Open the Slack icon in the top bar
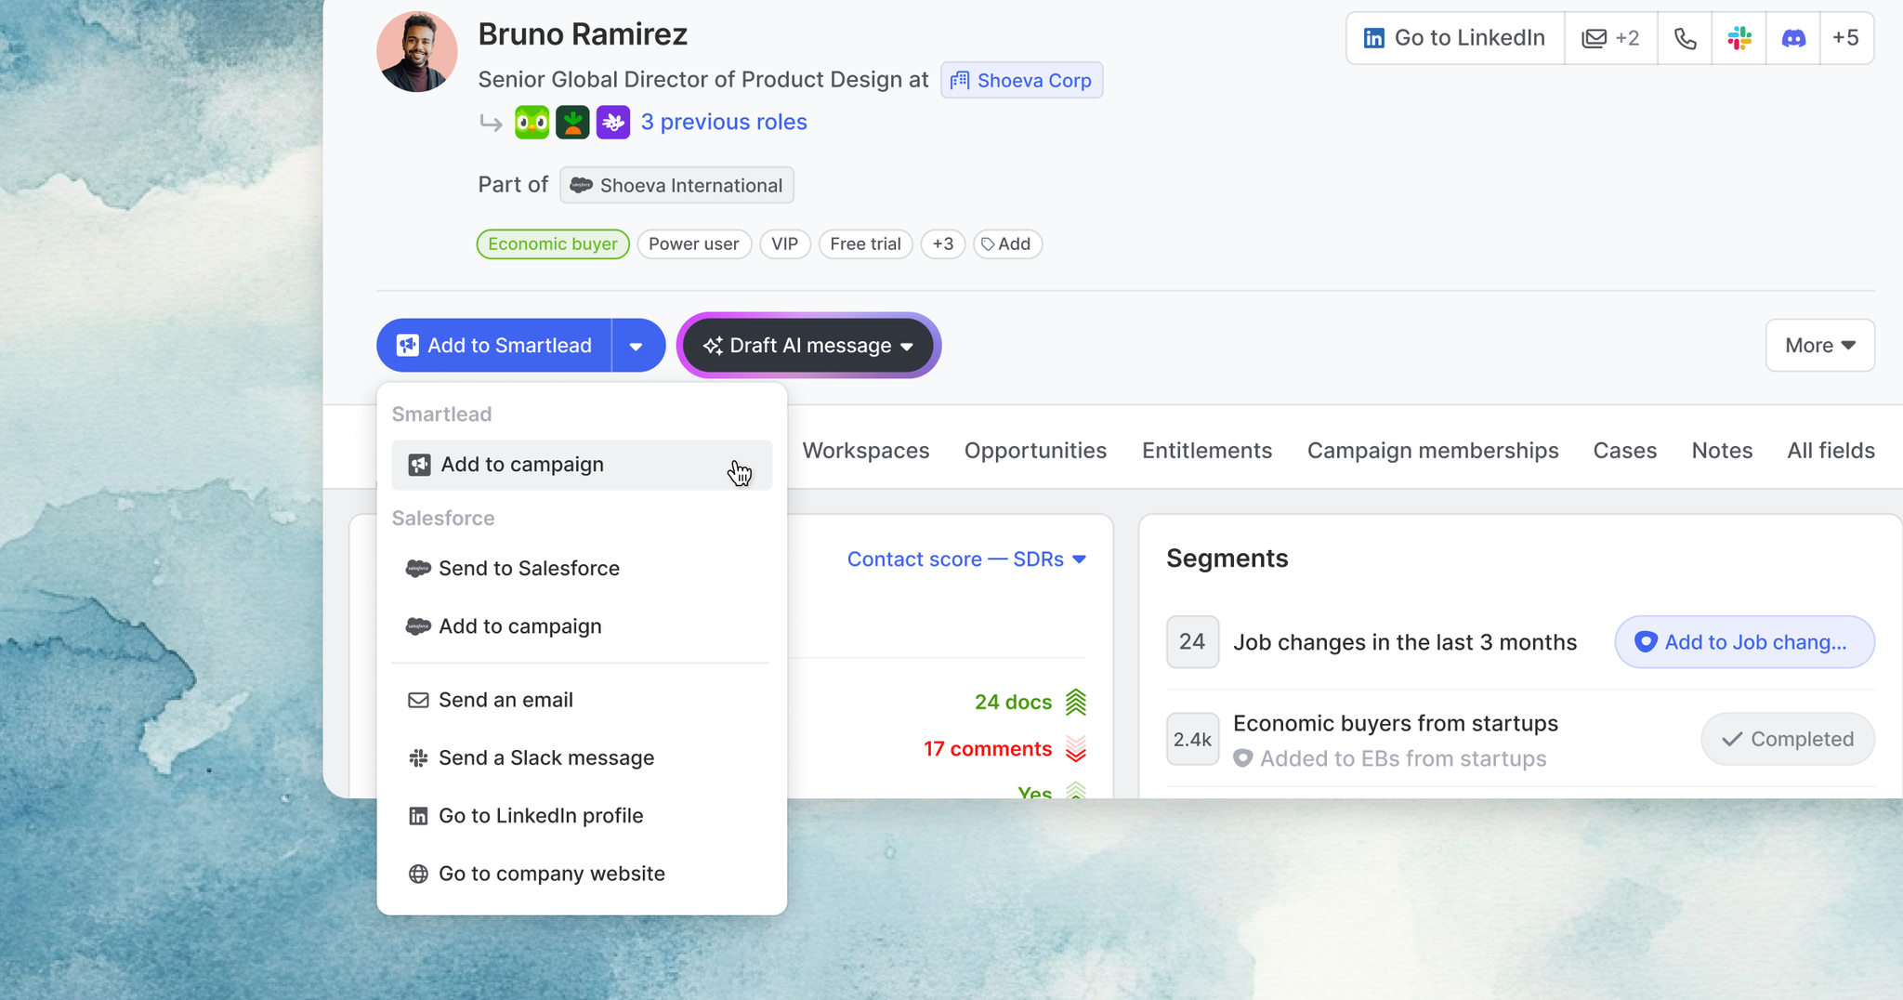 click(x=1739, y=38)
